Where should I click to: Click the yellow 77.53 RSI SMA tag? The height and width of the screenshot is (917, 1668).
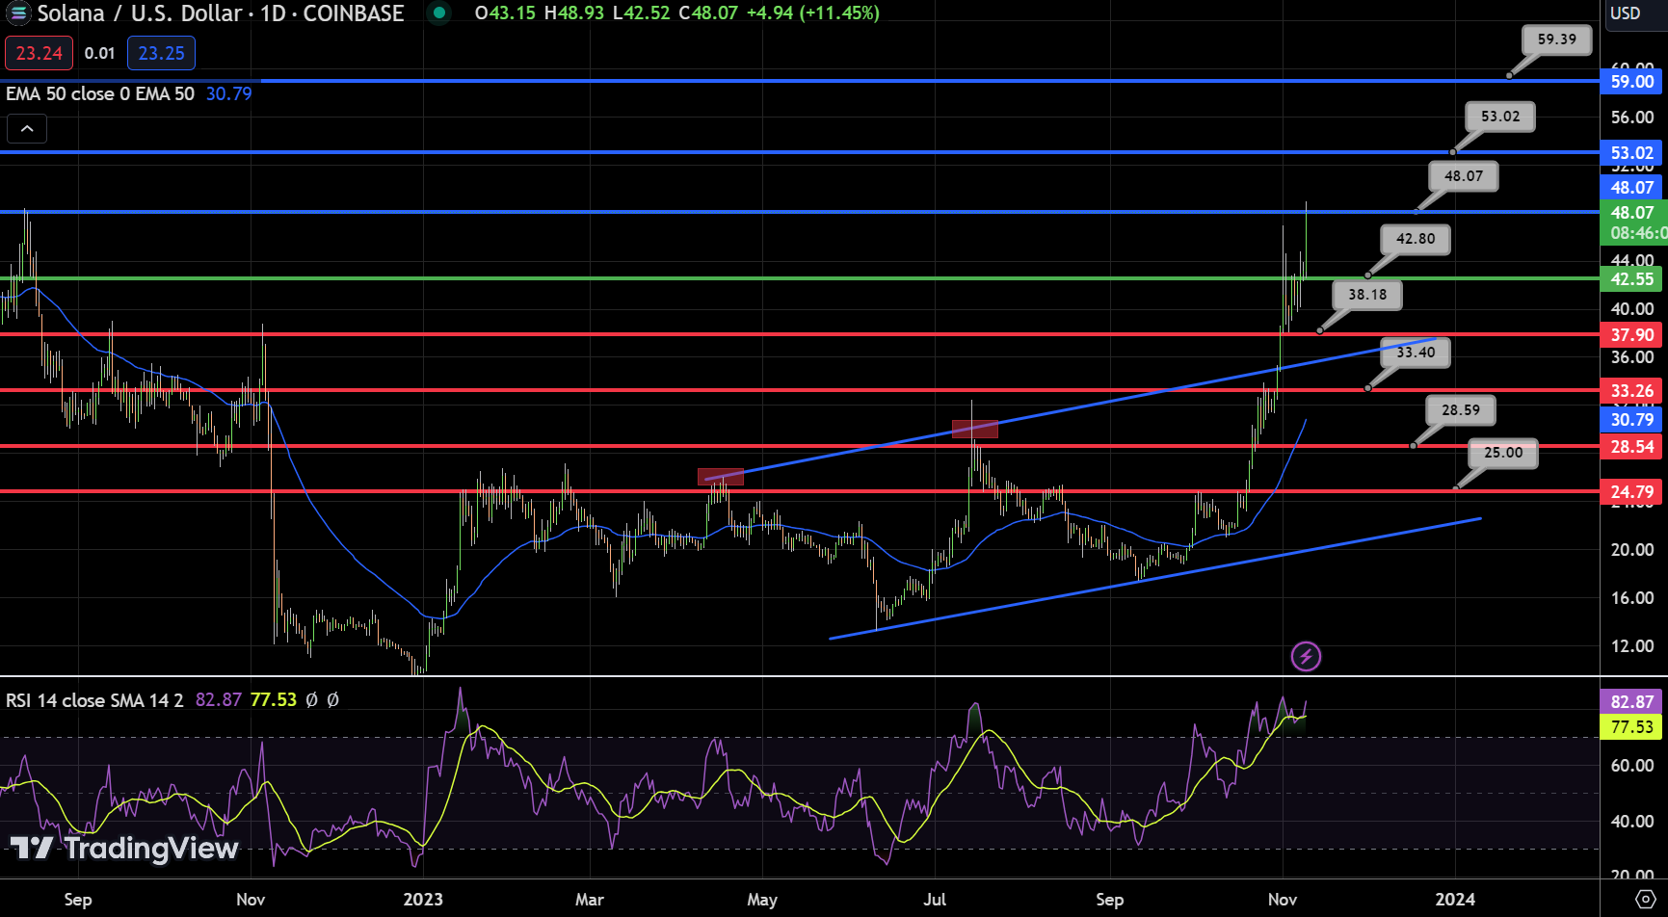pyautogui.click(x=1631, y=727)
